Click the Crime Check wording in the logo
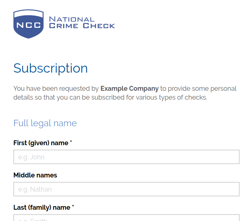The image size is (251, 221). (82, 26)
